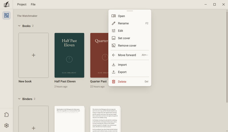Click the Half Past Eleven book cover

[69, 55]
